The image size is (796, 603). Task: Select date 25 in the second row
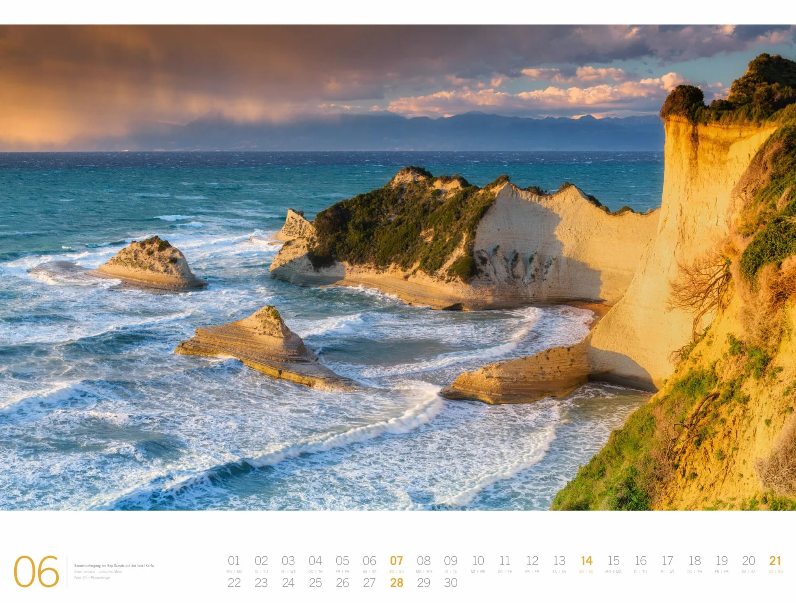coord(315,583)
